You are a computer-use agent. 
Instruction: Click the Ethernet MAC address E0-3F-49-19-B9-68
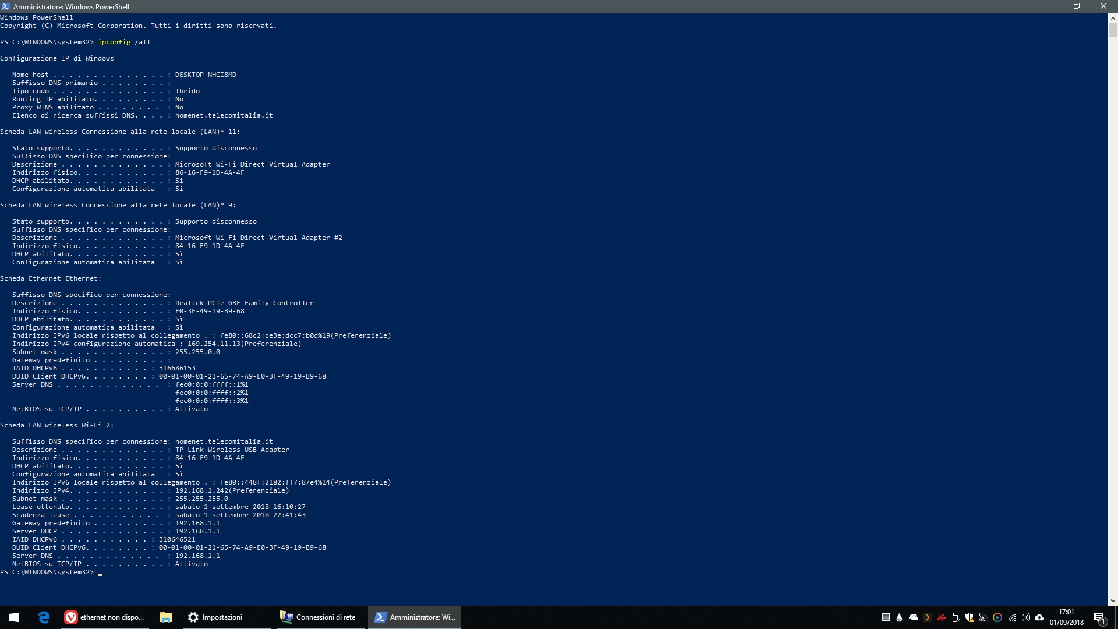point(210,311)
